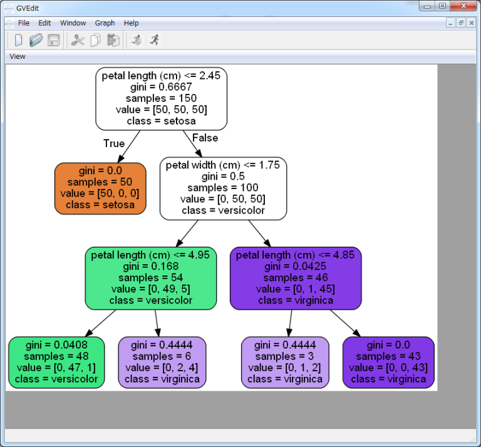Image resolution: width=481 pixels, height=447 pixels.
Task: Run layout with the black runner icon
Action: [154, 40]
